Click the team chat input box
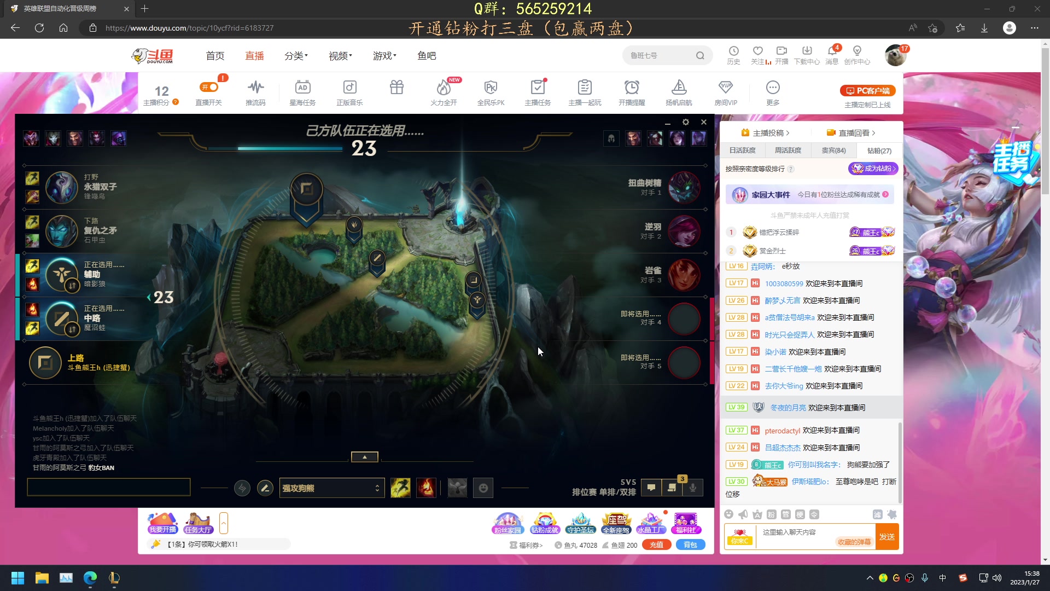The height and width of the screenshot is (591, 1050). 109,487
